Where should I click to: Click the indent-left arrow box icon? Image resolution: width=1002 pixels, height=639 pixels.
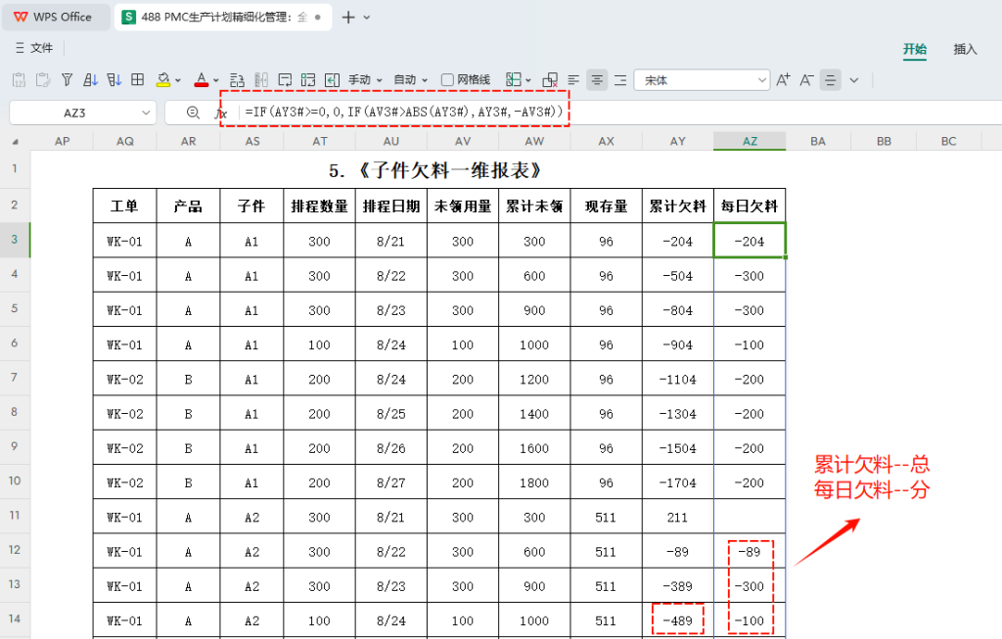point(333,80)
